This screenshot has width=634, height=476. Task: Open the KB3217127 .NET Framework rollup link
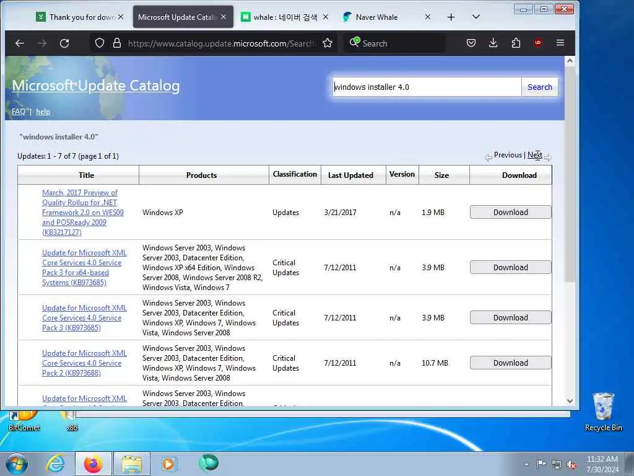point(82,213)
